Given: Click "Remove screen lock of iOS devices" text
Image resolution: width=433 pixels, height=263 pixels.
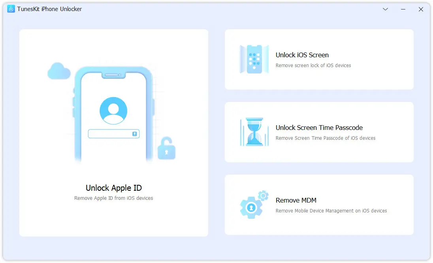Looking at the screenshot, I should pos(313,66).
